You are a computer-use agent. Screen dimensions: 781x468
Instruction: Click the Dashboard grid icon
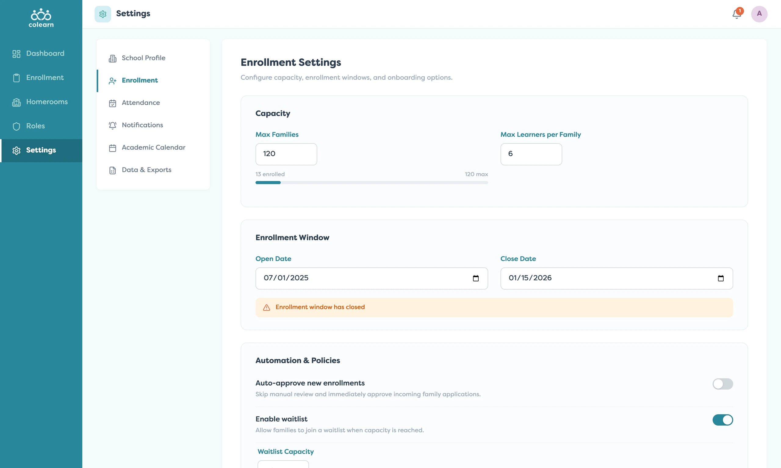tap(16, 54)
